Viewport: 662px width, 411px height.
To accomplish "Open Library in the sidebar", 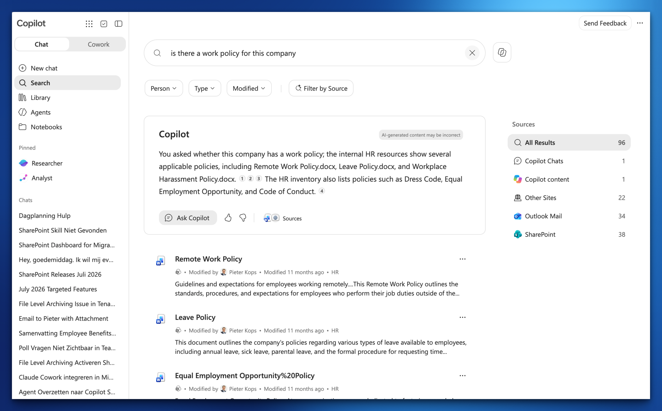I will (67, 97).
